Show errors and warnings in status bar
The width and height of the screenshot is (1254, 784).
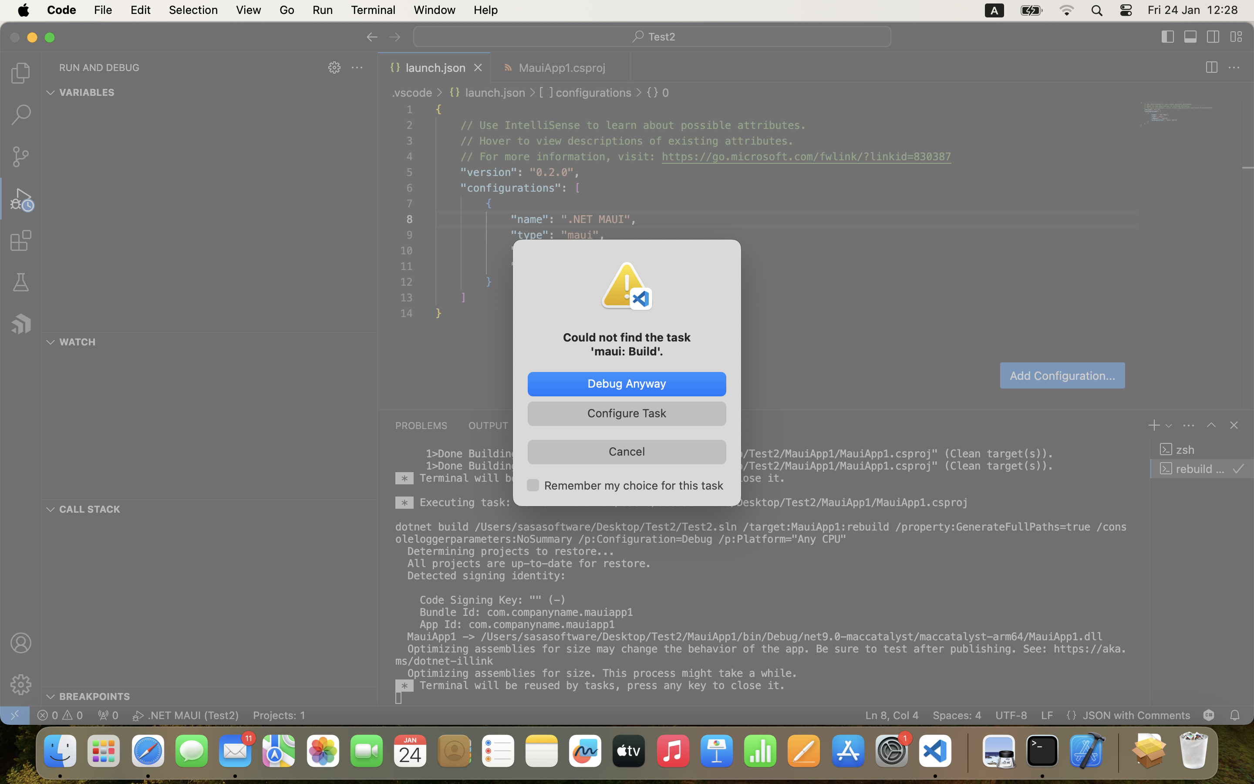[60, 716]
